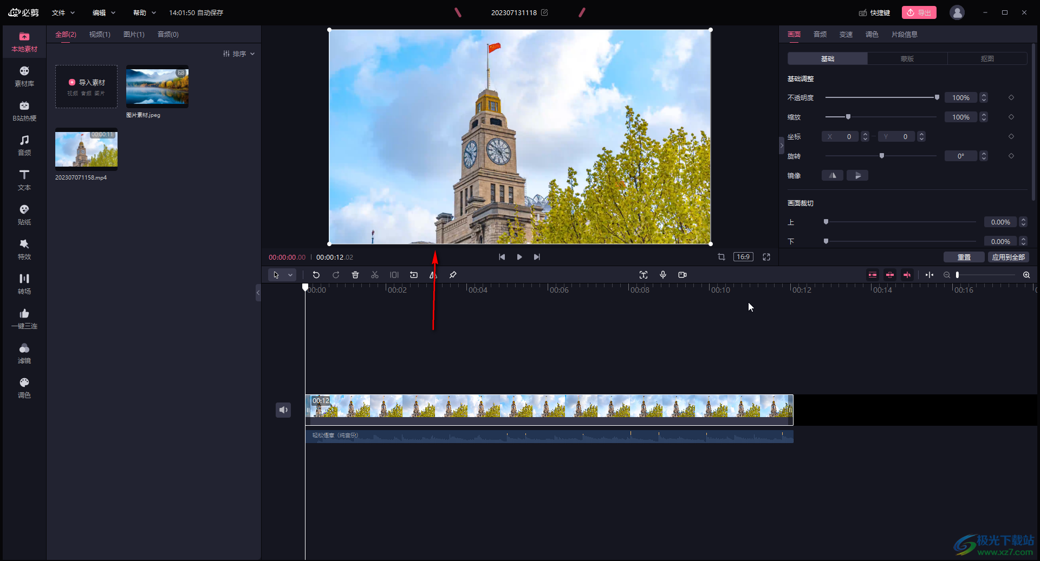Toggle the vertical mirror button
Viewport: 1040px width, 561px height.
pos(857,175)
